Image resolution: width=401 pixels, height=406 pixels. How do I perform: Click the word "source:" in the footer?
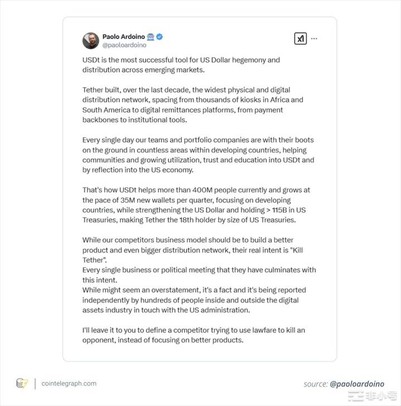(x=316, y=384)
